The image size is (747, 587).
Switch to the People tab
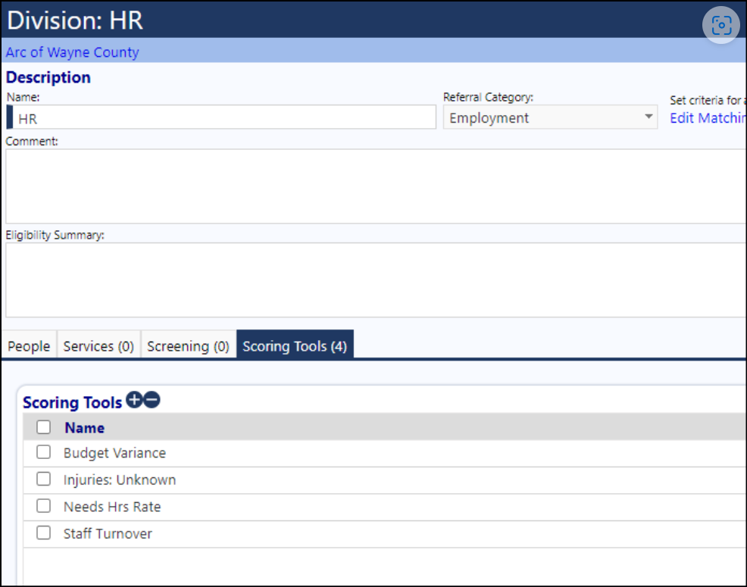pos(29,345)
